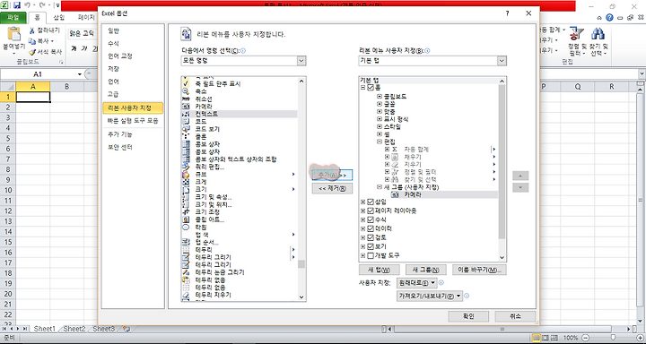Select 빠른 실행 도구 모음 category
Viewport: 646px width, 344px height.
tap(133, 121)
